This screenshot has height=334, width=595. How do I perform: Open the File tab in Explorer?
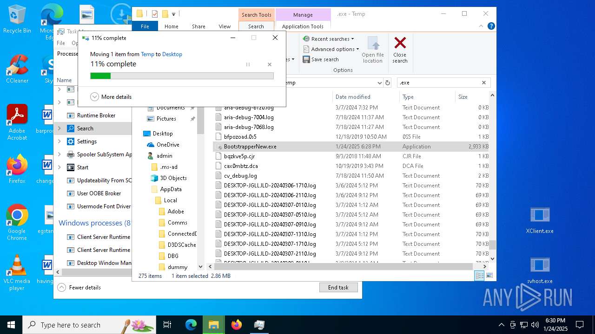point(145,26)
